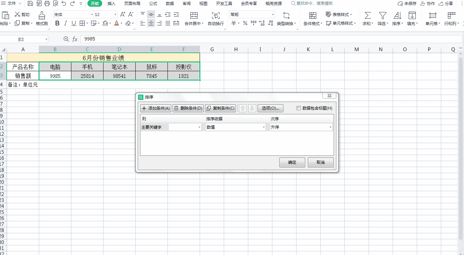Confirm the sort with 确定
The height and width of the screenshot is (255, 464).
292,162
